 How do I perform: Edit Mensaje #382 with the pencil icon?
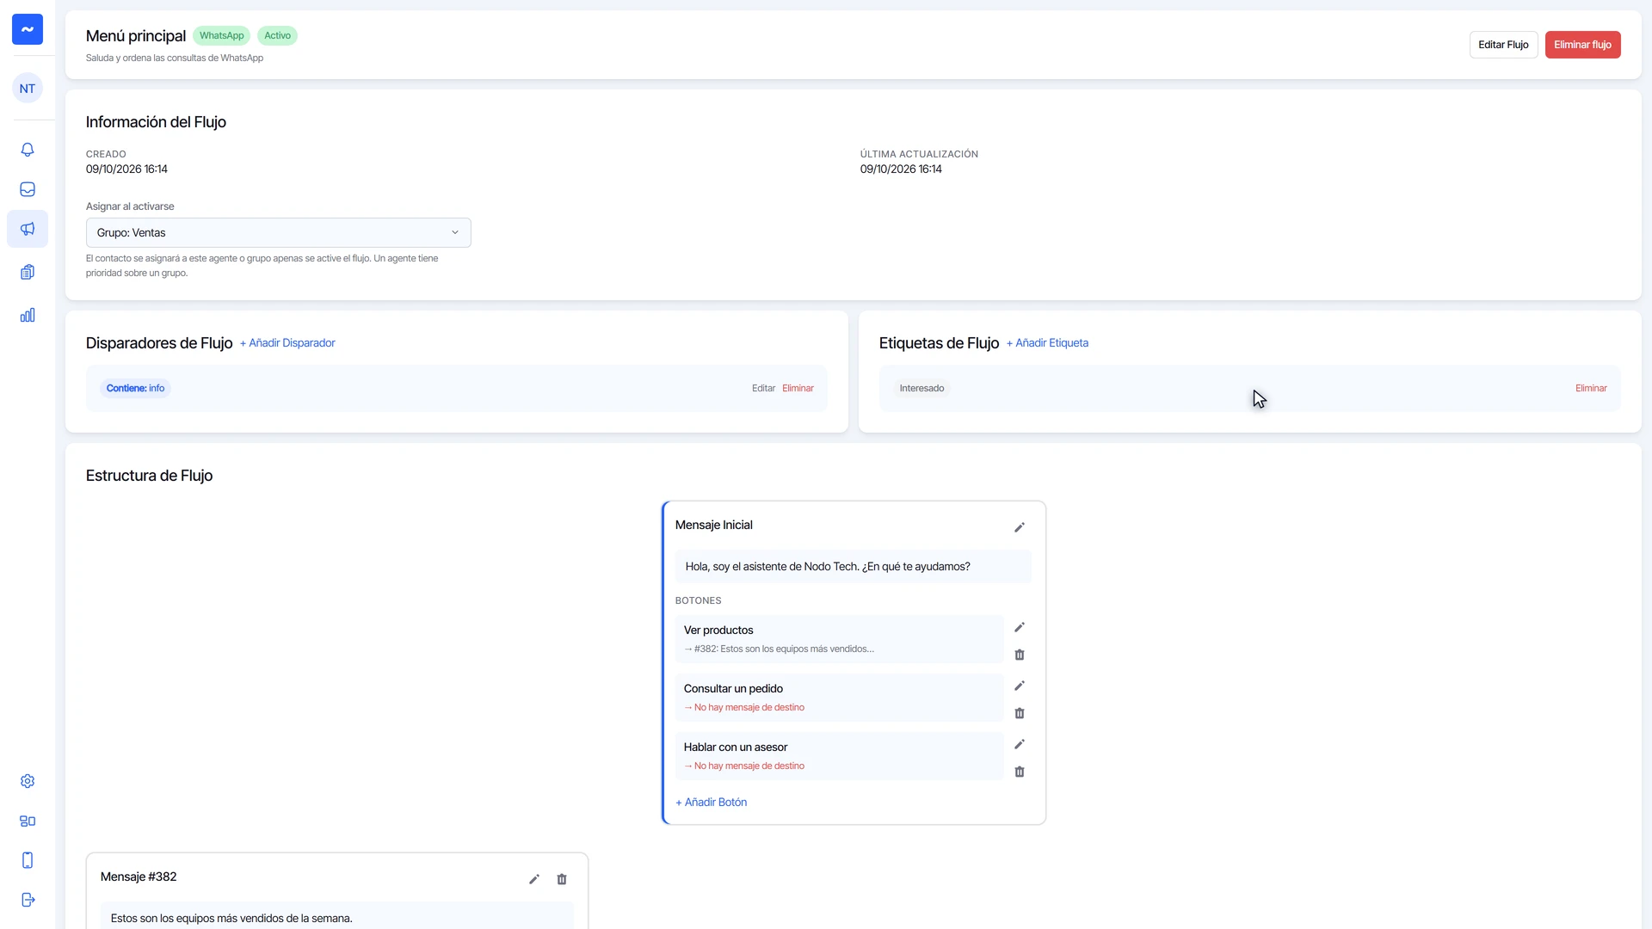pyautogui.click(x=534, y=879)
